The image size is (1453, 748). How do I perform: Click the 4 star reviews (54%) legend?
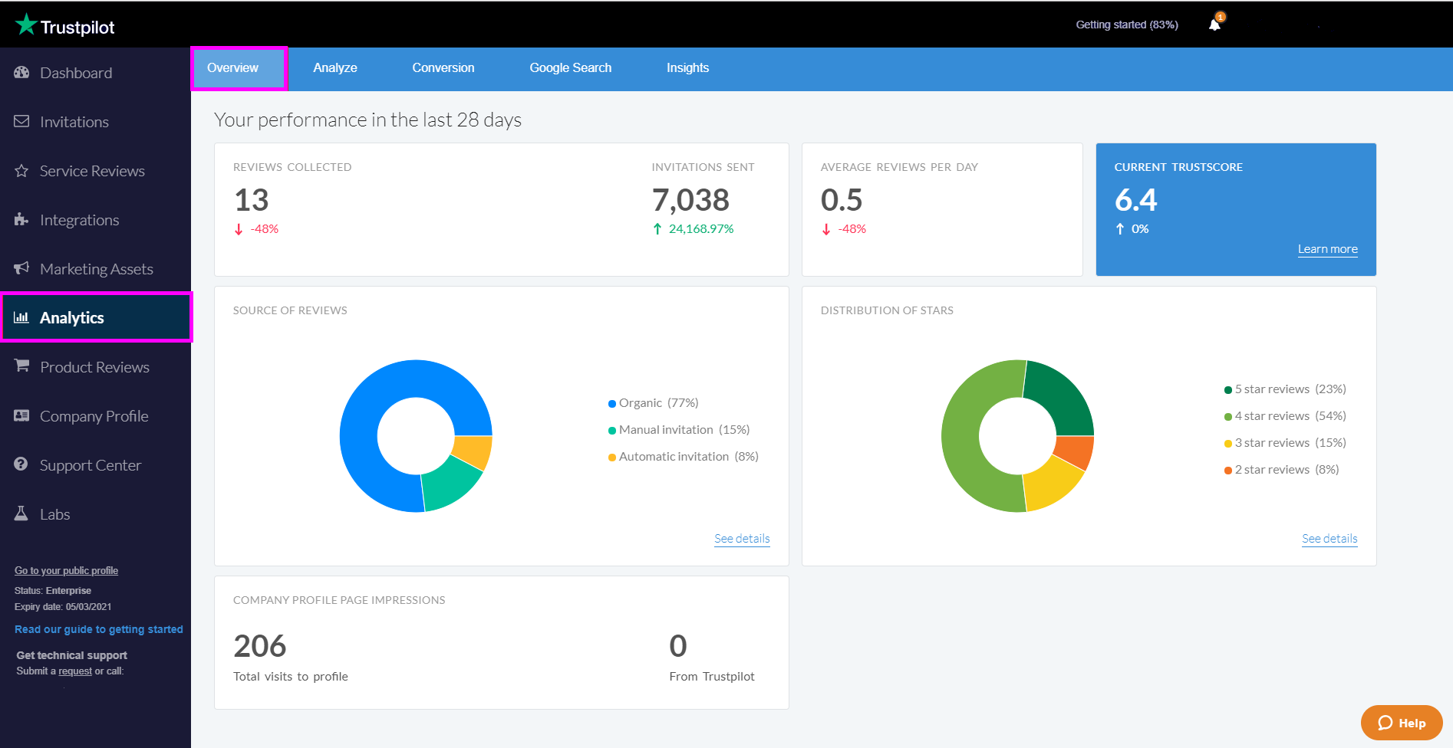(x=1285, y=416)
